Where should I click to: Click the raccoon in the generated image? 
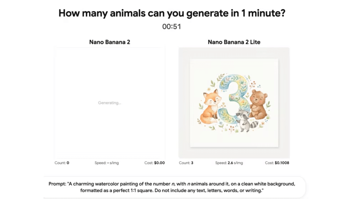coord(246,119)
